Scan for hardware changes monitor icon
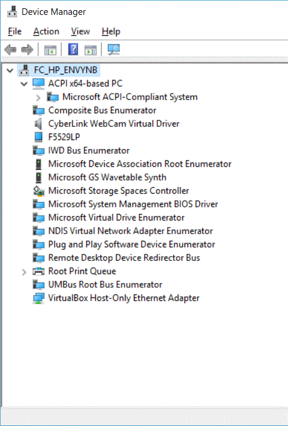This screenshot has width=288, height=426. 114,49
